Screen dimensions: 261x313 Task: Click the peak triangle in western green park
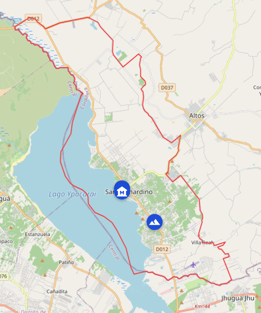point(9,145)
